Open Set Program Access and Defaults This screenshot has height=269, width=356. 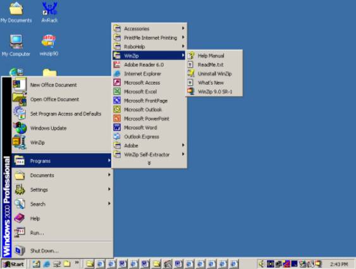coord(62,114)
